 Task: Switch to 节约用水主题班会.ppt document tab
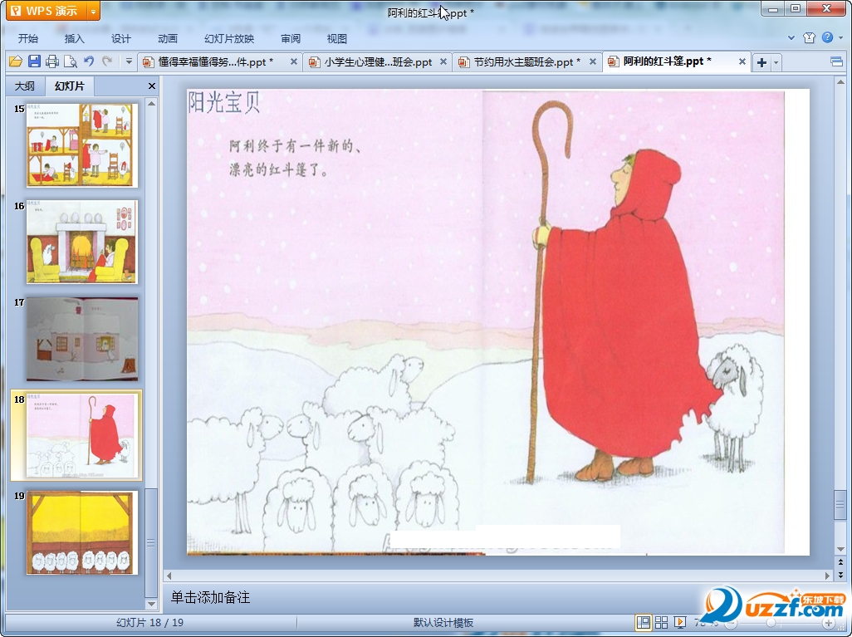[x=526, y=62]
